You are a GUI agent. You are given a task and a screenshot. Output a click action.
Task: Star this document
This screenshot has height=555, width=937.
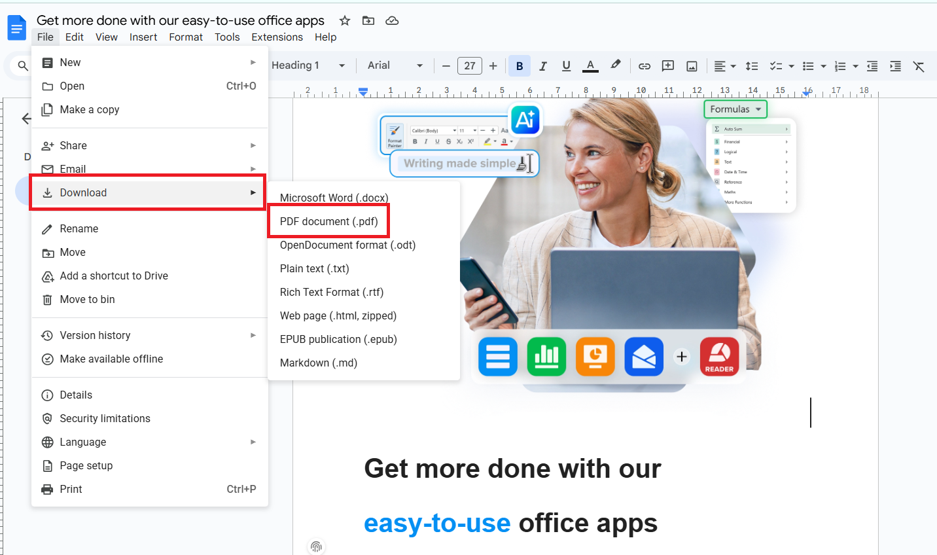(x=345, y=20)
